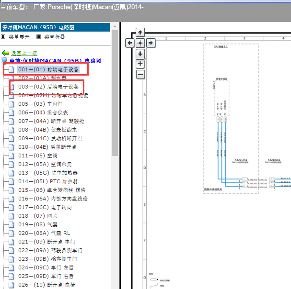Zoom out of the diagram with the minus button
This screenshot has width=291, height=289.
140,75
